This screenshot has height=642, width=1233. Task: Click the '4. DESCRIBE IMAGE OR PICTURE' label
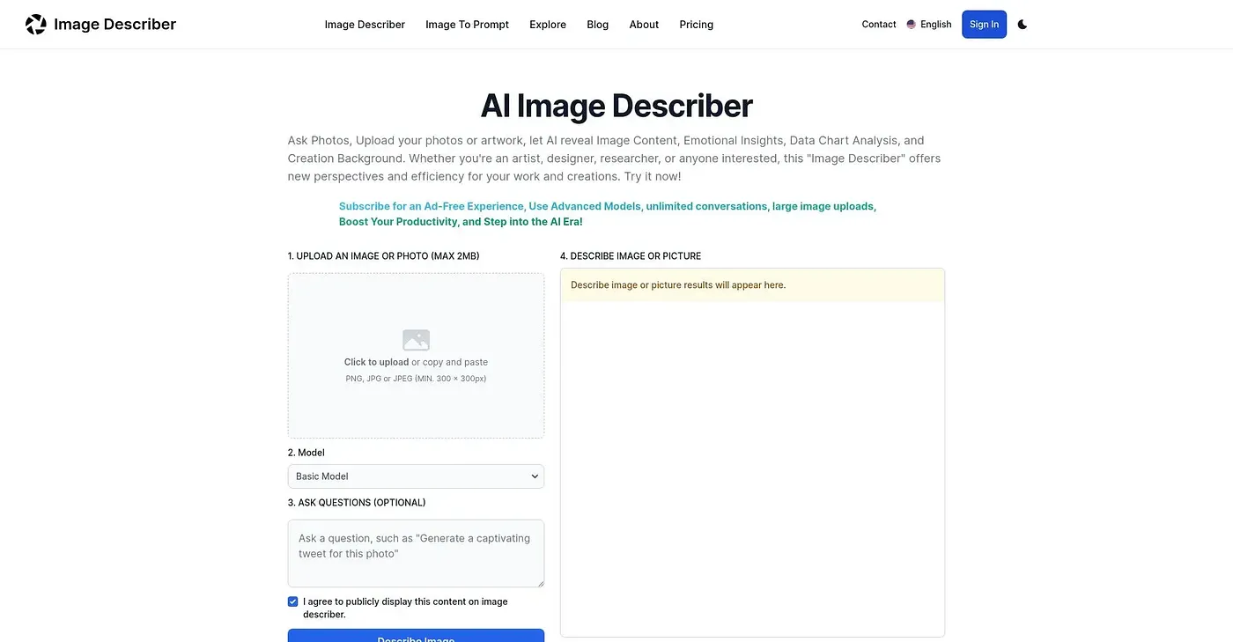(x=631, y=256)
